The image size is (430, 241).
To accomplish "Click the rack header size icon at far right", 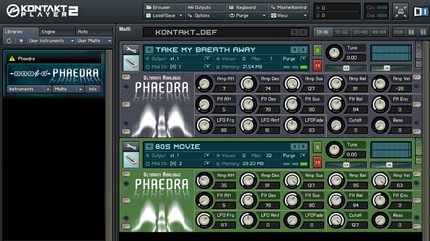I will pyautogui.click(x=423, y=32).
